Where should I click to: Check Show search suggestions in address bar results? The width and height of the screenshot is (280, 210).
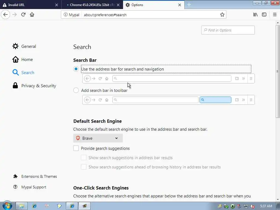(x=84, y=157)
